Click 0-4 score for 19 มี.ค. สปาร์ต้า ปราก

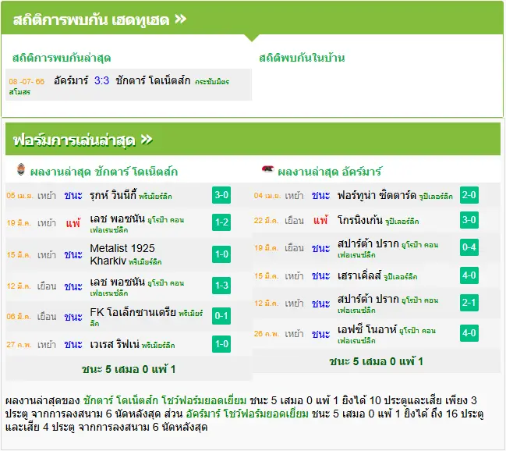469,247
